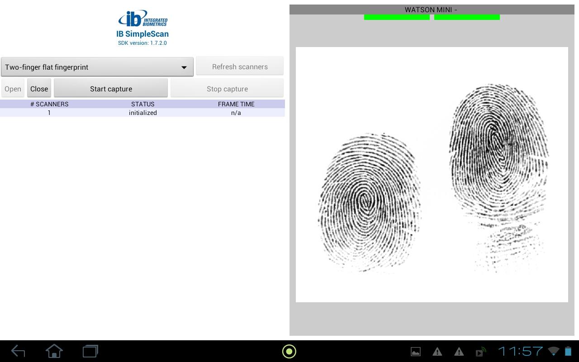Image resolution: width=579 pixels, height=362 pixels.
Task: Open the Two-finger flat fingerprint dropdown
Action: pos(97,67)
